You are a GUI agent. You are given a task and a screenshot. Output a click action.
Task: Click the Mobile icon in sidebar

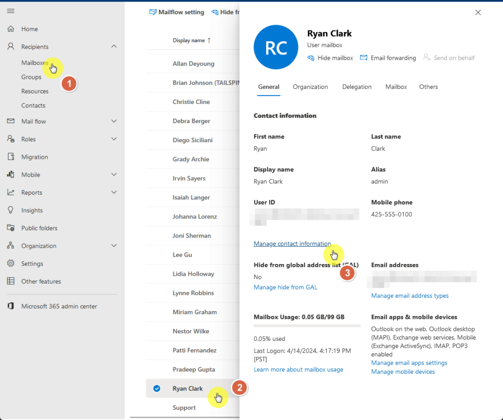point(11,174)
